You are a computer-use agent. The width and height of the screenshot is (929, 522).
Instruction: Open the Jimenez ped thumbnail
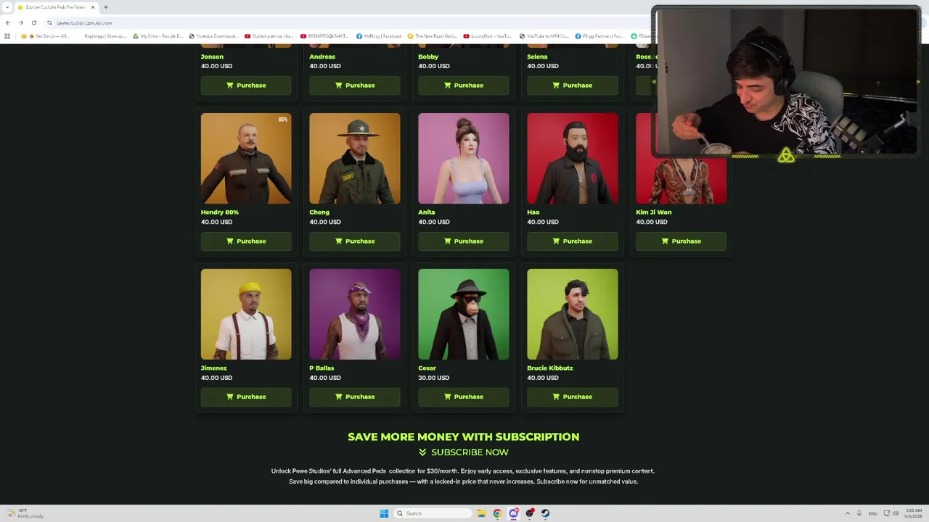[246, 314]
